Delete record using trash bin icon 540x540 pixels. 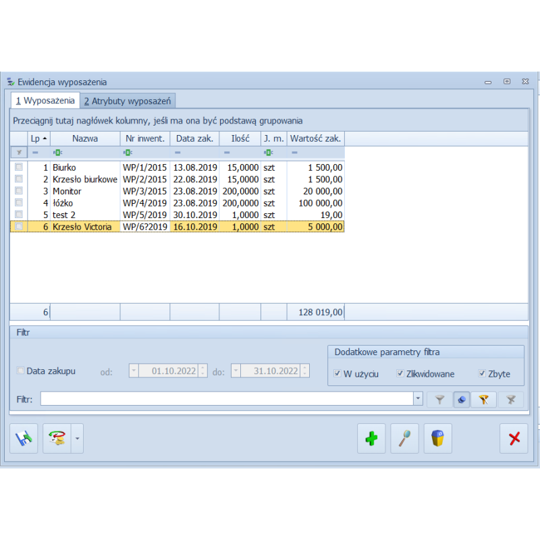coord(437,439)
